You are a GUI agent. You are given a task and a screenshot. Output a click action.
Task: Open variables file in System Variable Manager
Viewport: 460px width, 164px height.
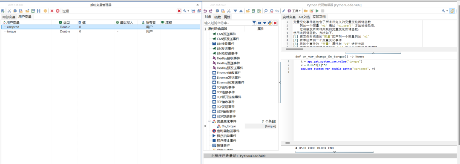pyautogui.click(x=27, y=11)
